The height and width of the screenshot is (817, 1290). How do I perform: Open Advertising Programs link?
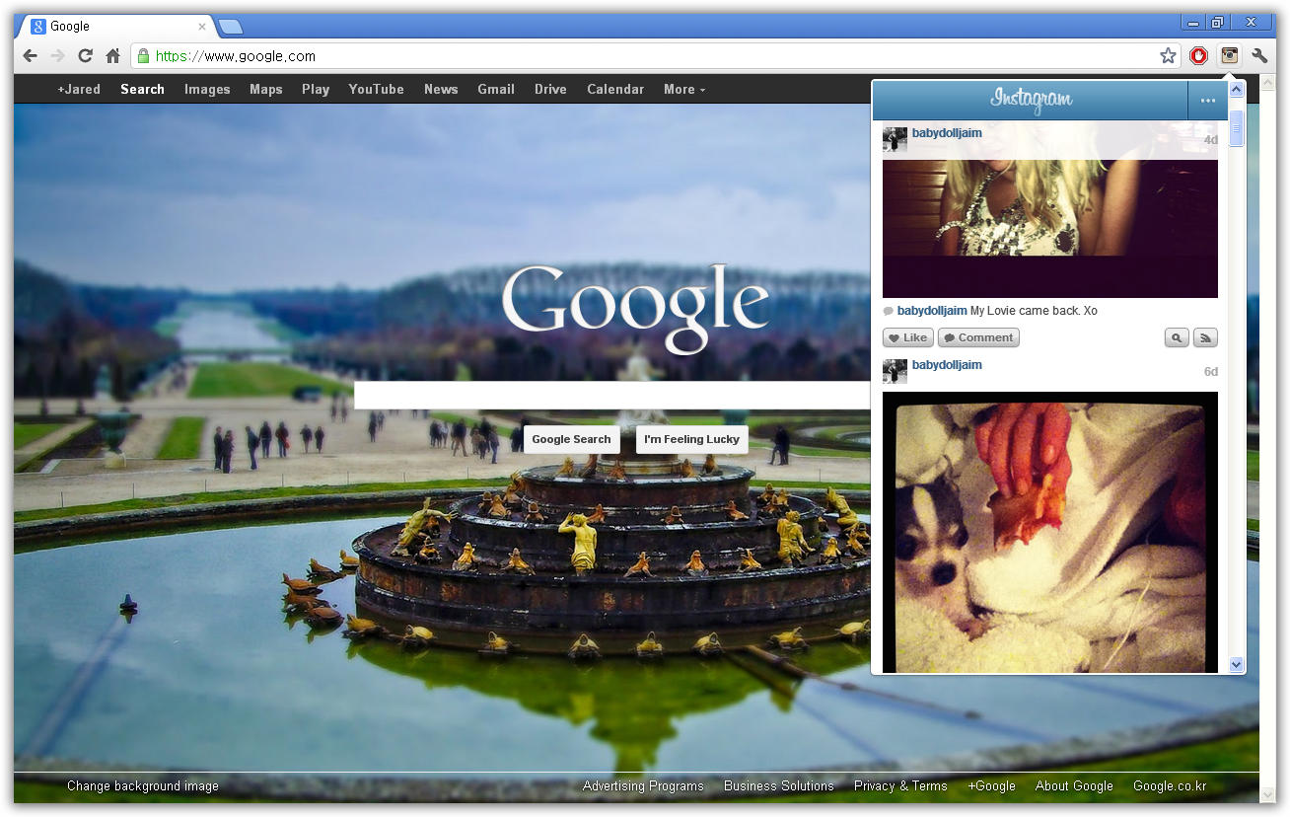point(643,786)
